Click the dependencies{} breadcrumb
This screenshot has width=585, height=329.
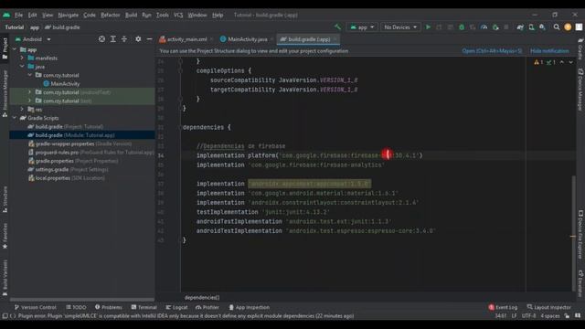pos(202,297)
